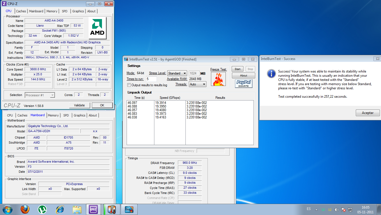Image resolution: width=381 pixels, height=215 pixels.
Task: Open the Stress Level dropdown
Action: point(177,73)
